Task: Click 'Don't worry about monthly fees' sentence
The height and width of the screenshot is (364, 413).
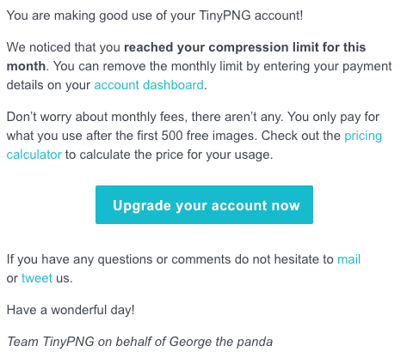Action: click(97, 117)
